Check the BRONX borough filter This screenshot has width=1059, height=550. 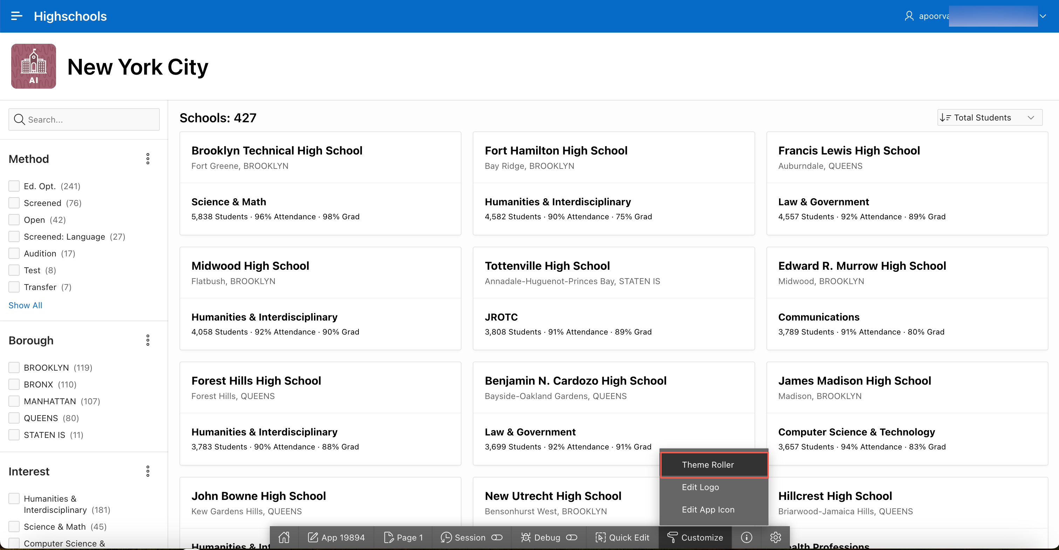coord(14,385)
